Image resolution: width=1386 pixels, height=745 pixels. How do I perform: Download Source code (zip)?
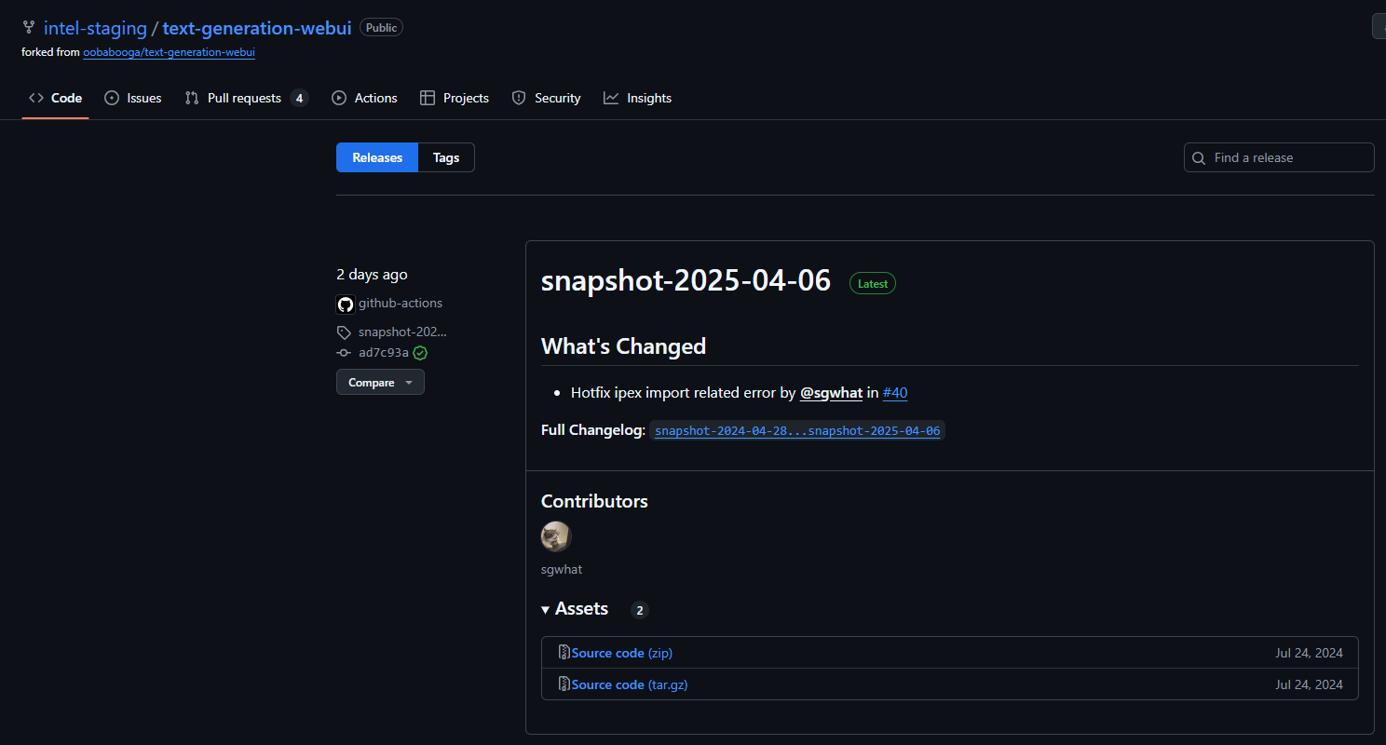pos(622,653)
